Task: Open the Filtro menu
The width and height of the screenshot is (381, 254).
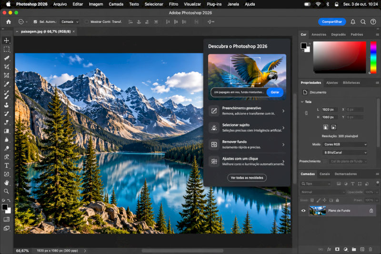Action: click(173, 4)
